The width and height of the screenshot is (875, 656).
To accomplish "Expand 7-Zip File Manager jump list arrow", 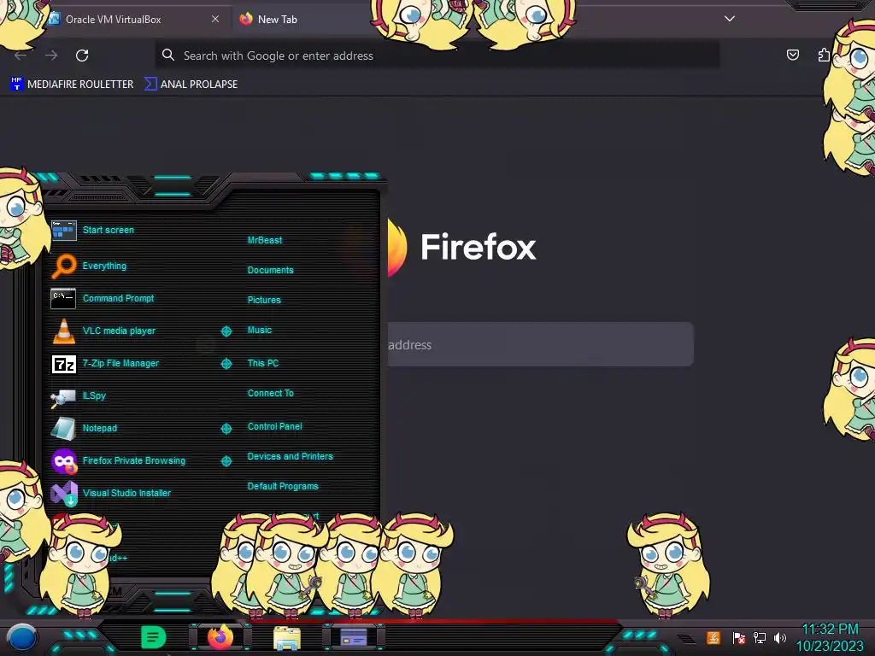I will pyautogui.click(x=226, y=364).
